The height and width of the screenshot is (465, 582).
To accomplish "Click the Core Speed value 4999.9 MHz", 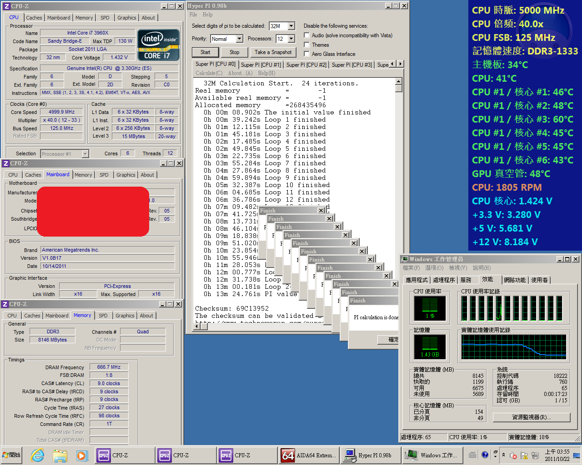I will 61,112.
